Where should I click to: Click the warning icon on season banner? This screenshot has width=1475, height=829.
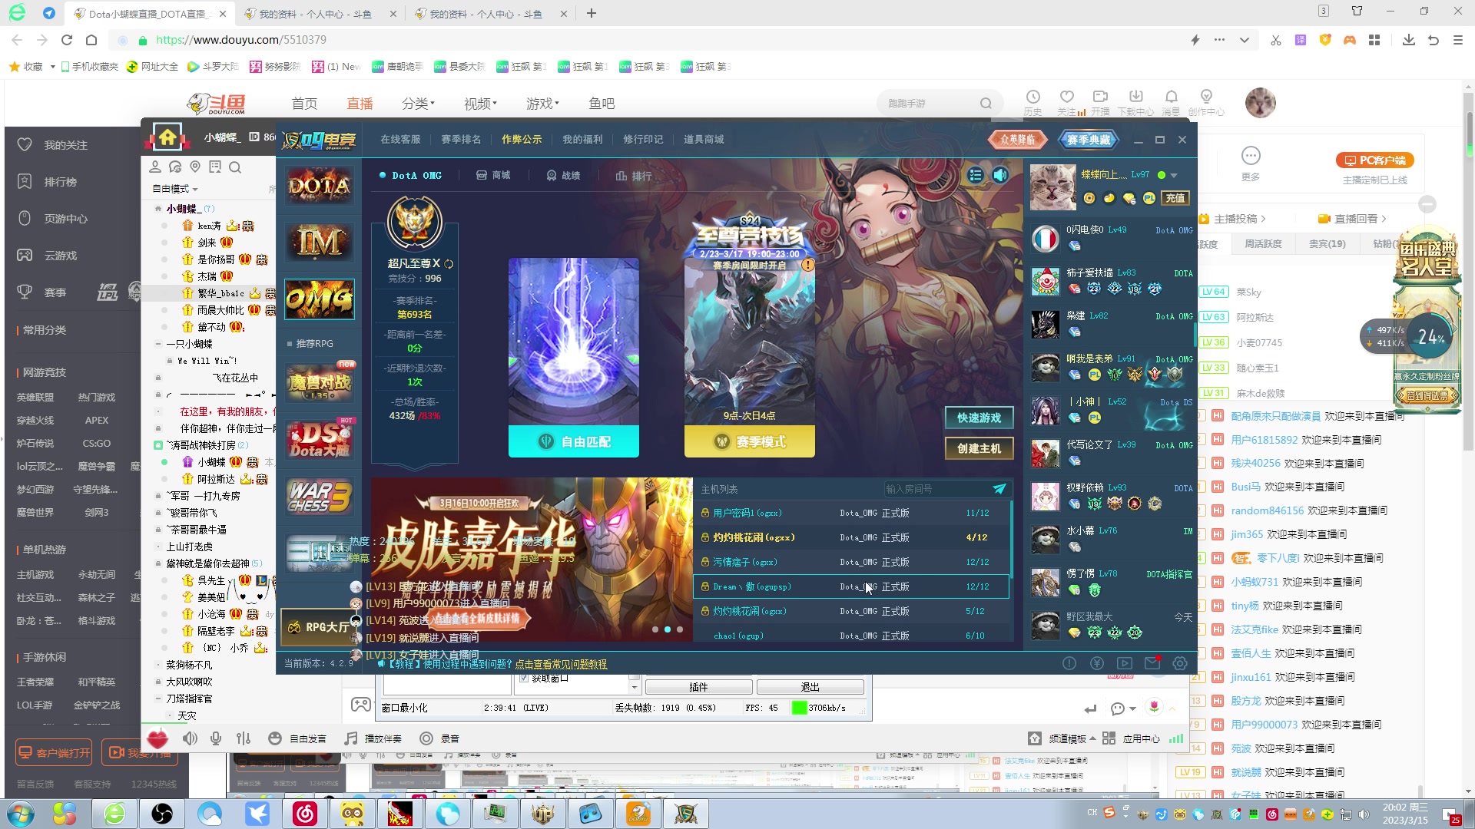(807, 265)
